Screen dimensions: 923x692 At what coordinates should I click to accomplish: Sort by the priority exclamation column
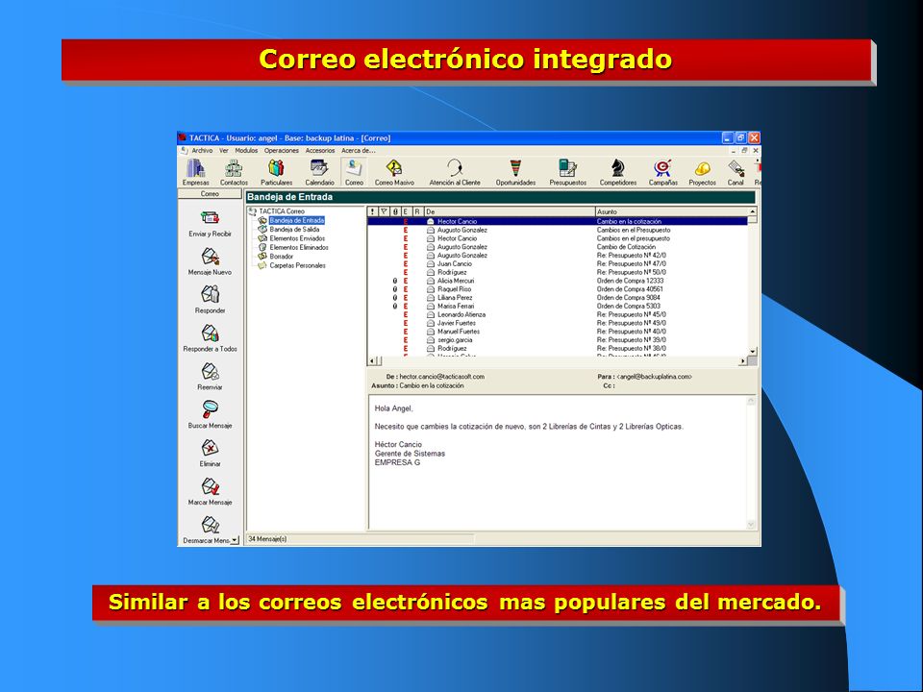click(x=373, y=211)
